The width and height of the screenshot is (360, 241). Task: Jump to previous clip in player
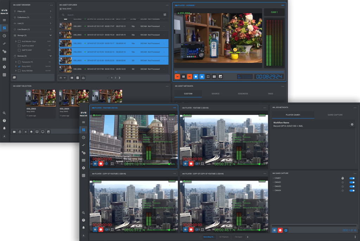pyautogui.click(x=177, y=76)
